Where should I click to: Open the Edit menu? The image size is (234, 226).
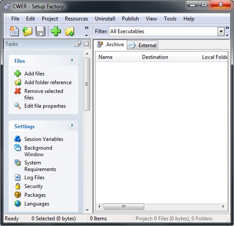click(31, 19)
